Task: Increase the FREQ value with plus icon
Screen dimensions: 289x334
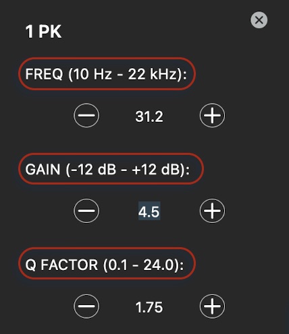Action: [212, 115]
